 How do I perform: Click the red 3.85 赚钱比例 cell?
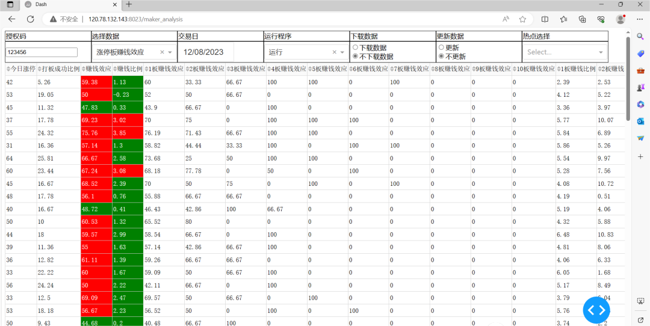point(127,133)
